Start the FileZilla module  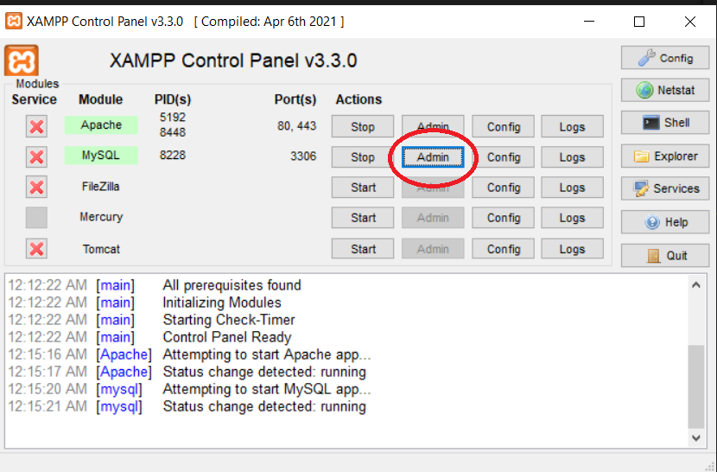(x=363, y=188)
